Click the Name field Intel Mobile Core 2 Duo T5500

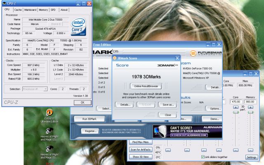tap(45, 19)
